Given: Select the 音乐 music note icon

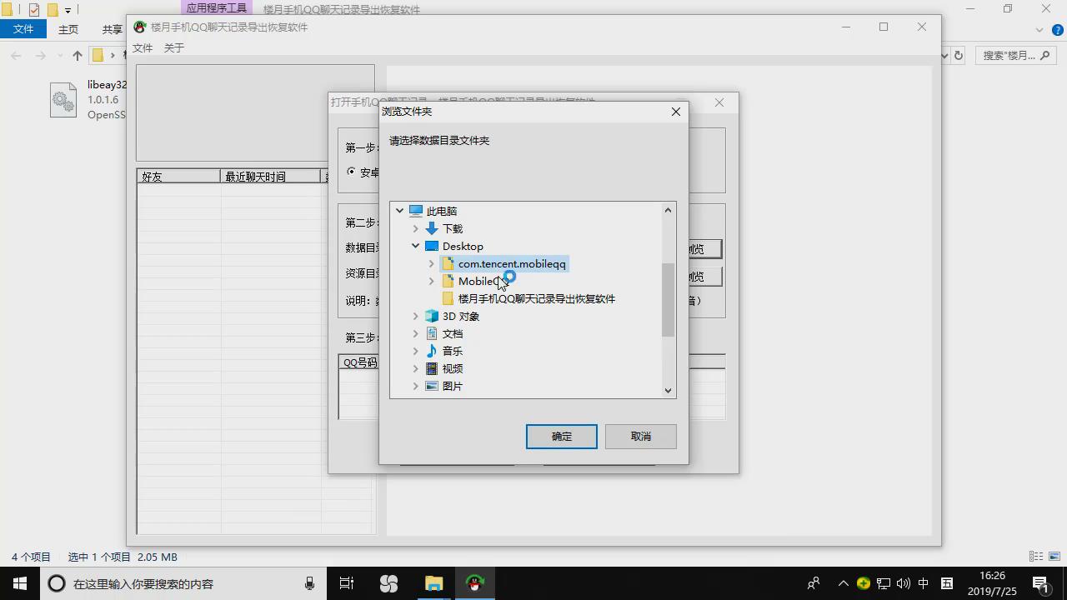Looking at the screenshot, I should pyautogui.click(x=432, y=351).
